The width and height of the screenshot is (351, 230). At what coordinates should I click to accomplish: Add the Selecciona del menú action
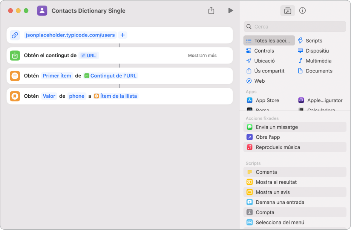click(x=295, y=222)
